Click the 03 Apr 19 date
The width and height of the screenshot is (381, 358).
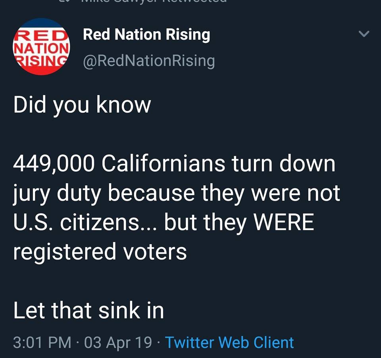tap(118, 342)
